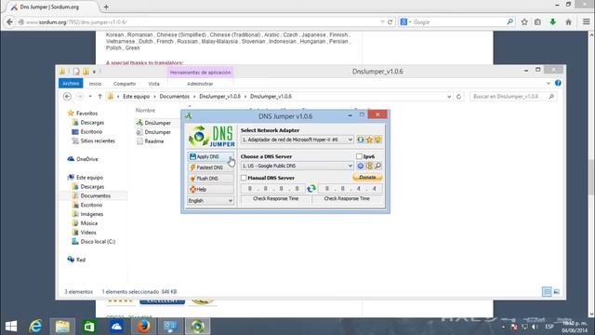Image resolution: width=595 pixels, height=335 pixels.
Task: Click the Firefox home icon
Action: pos(568,22)
